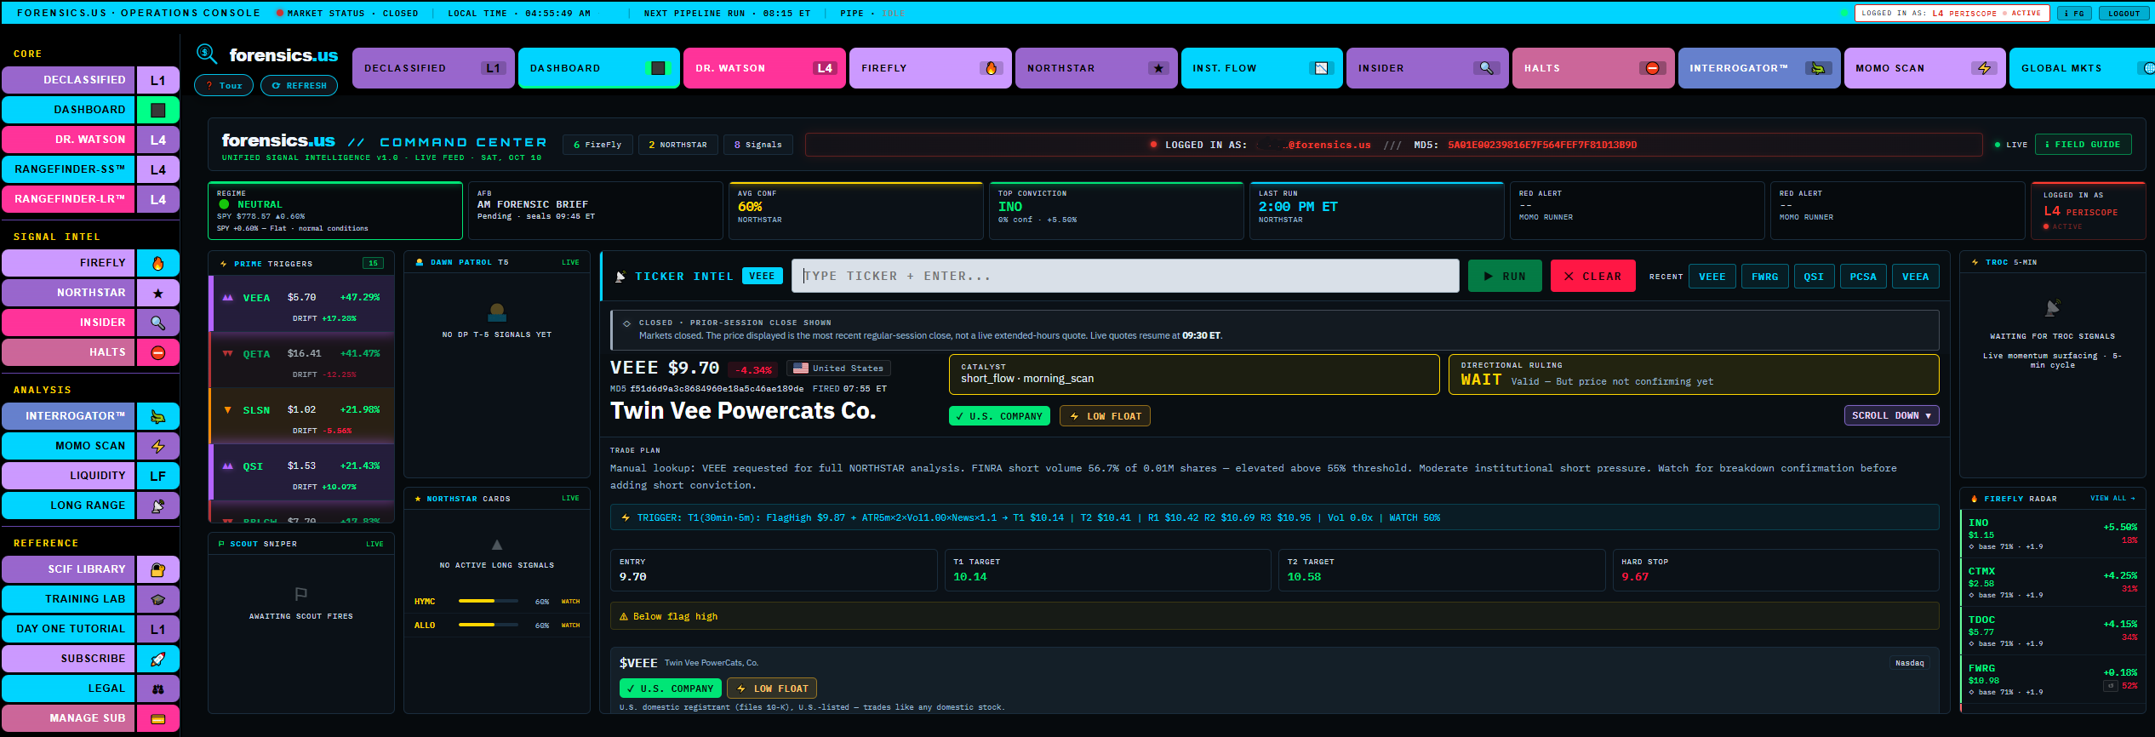Click the magnifier icon beside INSIDER in sidebar
The image size is (2155, 737).
click(158, 323)
